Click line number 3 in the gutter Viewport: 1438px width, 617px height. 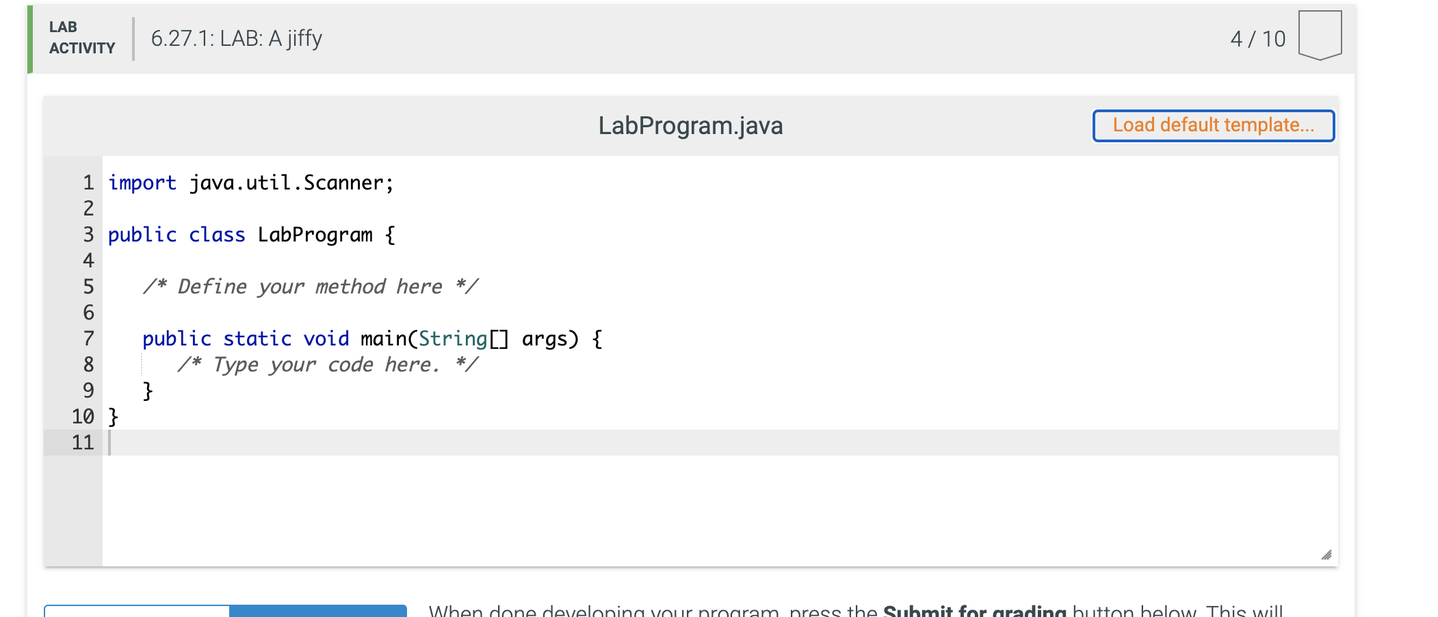(88, 235)
